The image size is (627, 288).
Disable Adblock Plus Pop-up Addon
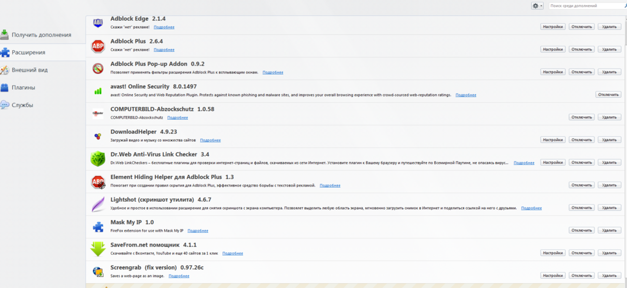pos(582,72)
